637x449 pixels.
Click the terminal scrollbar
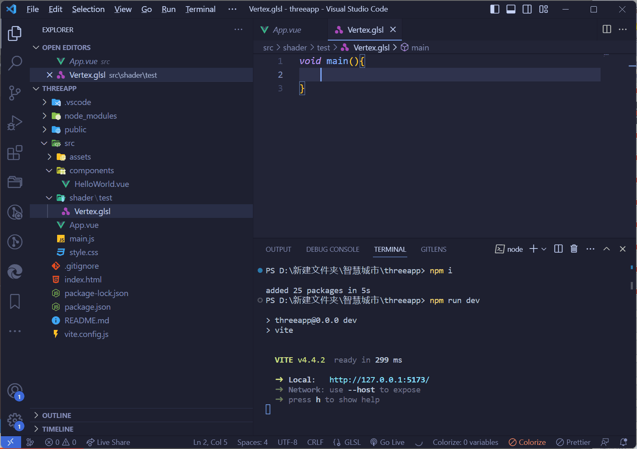[x=632, y=285]
